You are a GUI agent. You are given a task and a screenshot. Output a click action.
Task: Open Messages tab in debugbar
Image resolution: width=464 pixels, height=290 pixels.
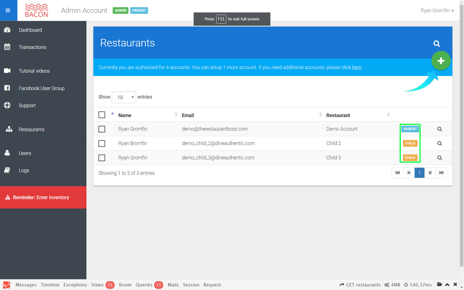point(26,285)
